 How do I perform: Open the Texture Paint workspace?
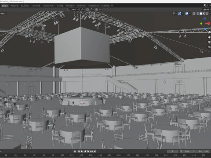click(x=48, y=6)
